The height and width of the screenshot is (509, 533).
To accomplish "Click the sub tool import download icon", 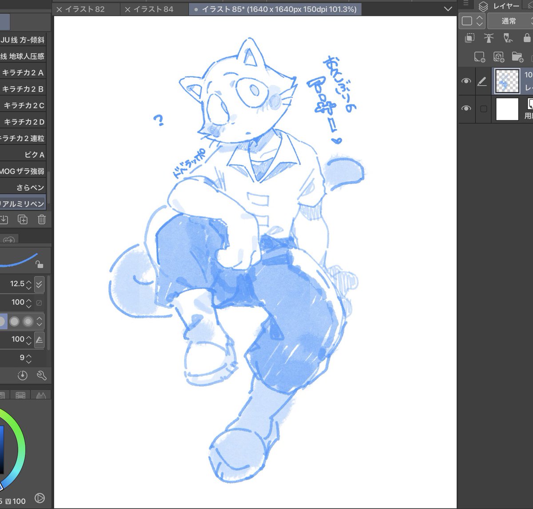I will tap(3, 219).
